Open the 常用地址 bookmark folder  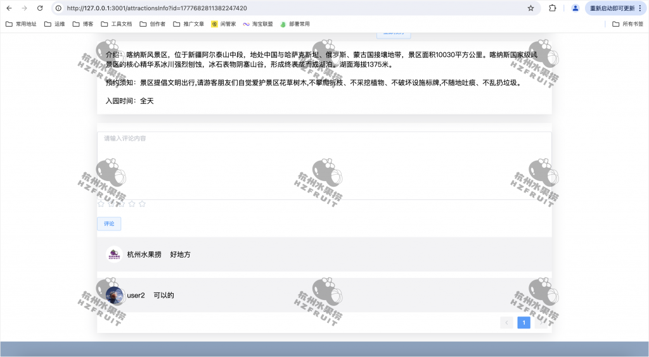click(21, 24)
